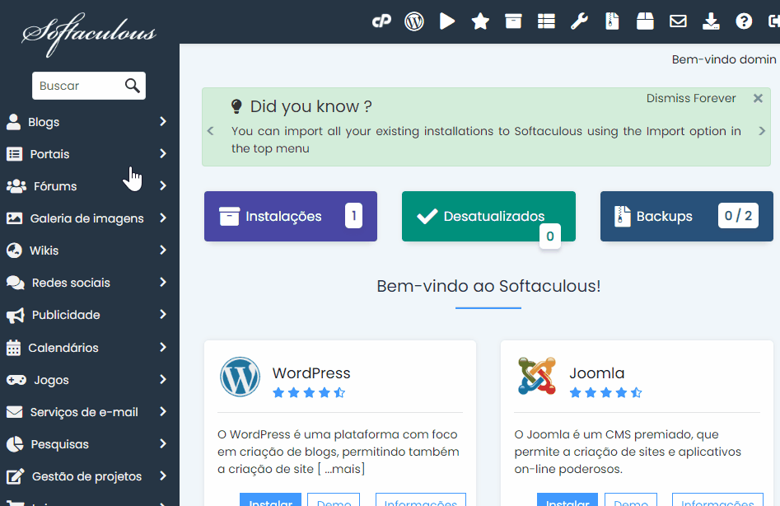Viewport: 780px width, 506px height.
Task: Expand the Redes sociais chevron
Action: pyautogui.click(x=163, y=282)
